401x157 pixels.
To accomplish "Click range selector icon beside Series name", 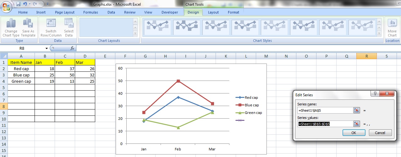I will tap(356, 110).
